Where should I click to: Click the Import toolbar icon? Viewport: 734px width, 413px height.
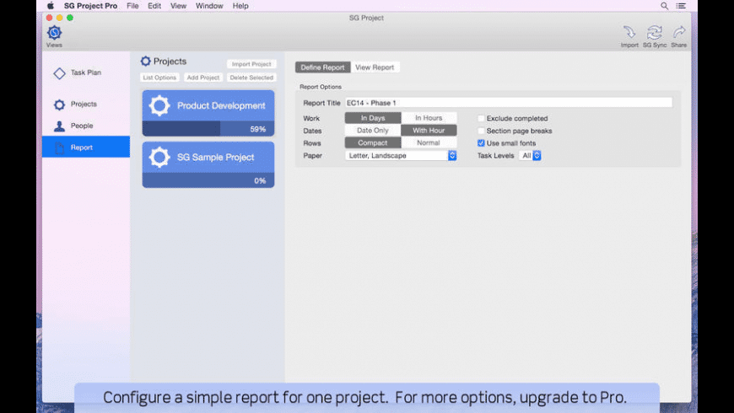click(629, 33)
